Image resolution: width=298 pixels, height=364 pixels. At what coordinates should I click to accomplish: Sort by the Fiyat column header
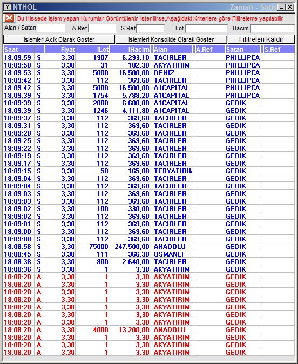60,50
